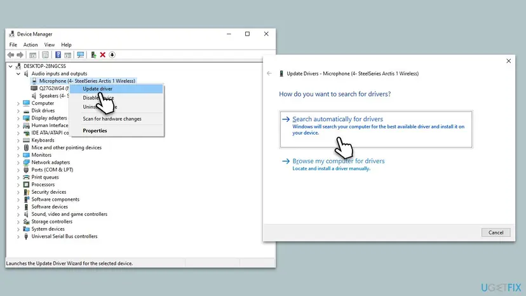Open the Help menu
The image size is (526, 296).
[x=66, y=44]
